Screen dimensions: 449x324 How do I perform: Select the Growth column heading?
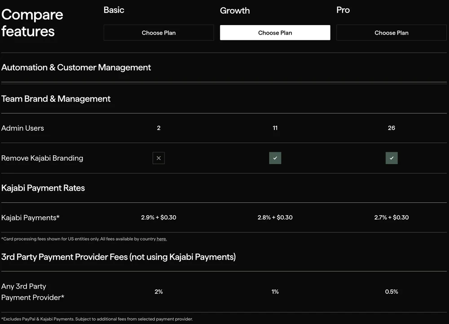(235, 11)
